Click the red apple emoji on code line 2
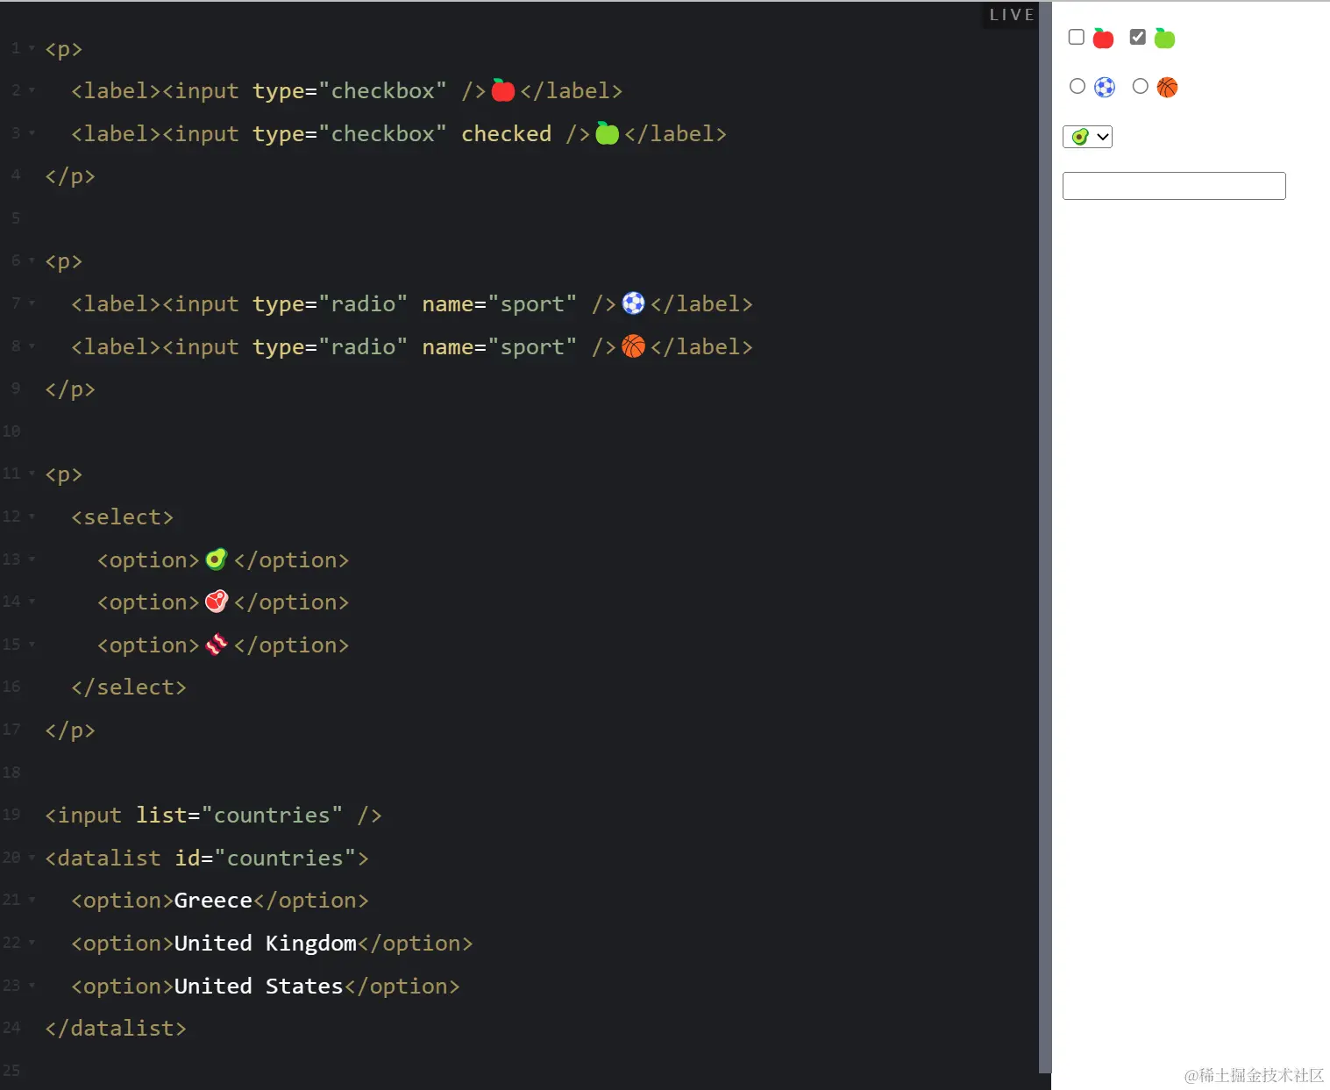This screenshot has height=1090, width=1330. (503, 89)
